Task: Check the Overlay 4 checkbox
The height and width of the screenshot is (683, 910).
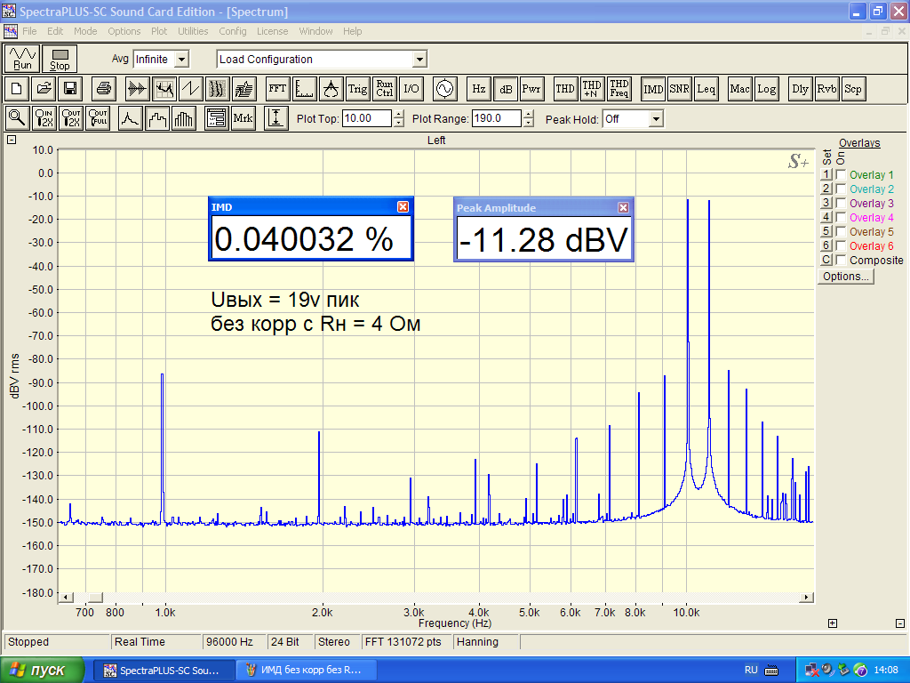Action: click(841, 218)
